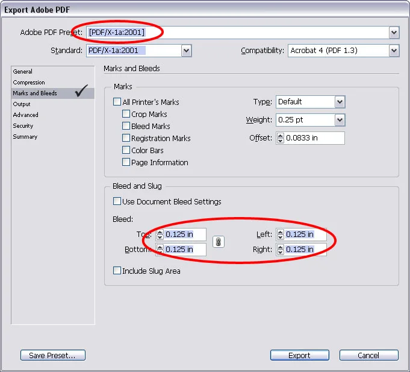The height and width of the screenshot is (372, 410).
Task: Click the Right bleed stepper arrows
Action: pyautogui.click(x=281, y=250)
